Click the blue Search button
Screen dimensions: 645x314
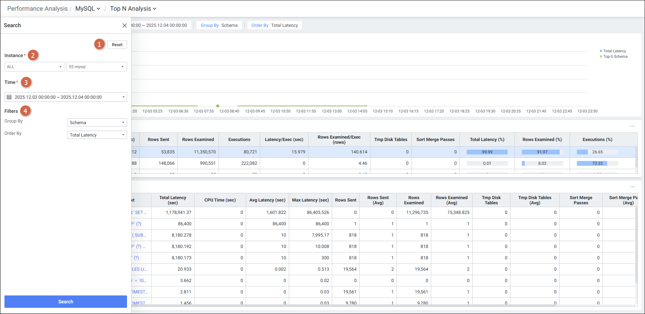(x=65, y=302)
